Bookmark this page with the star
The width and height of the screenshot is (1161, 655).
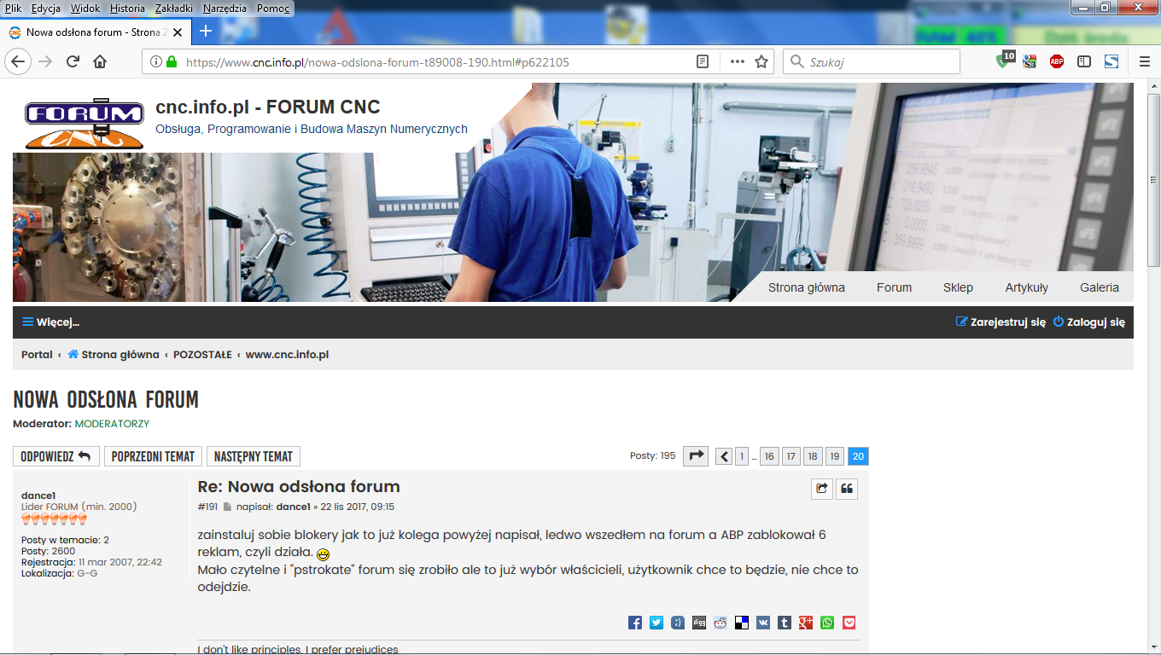761,61
